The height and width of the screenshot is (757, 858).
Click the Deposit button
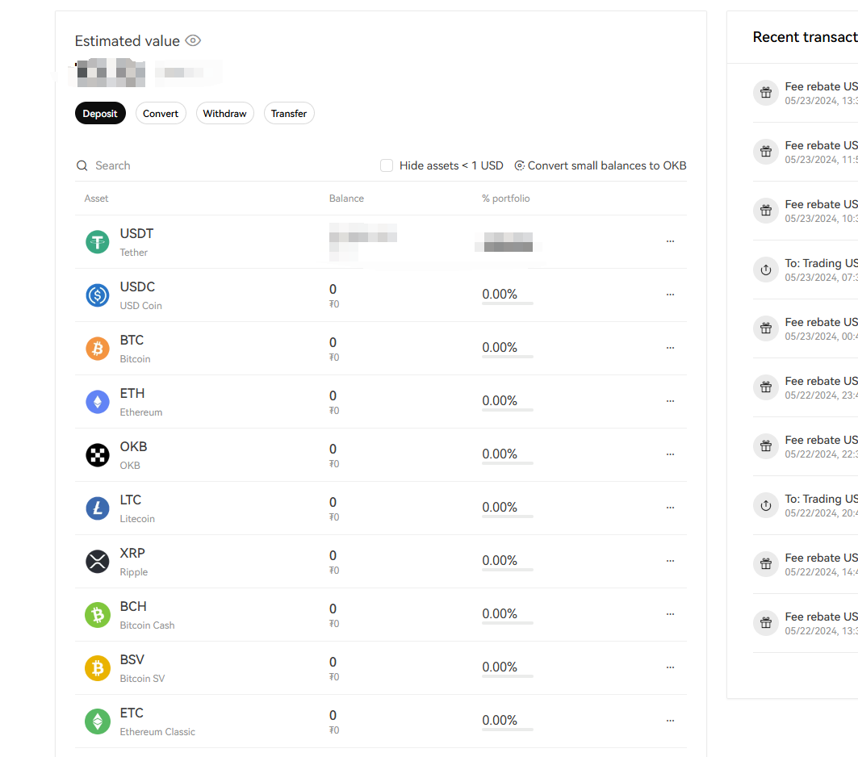[x=100, y=113]
